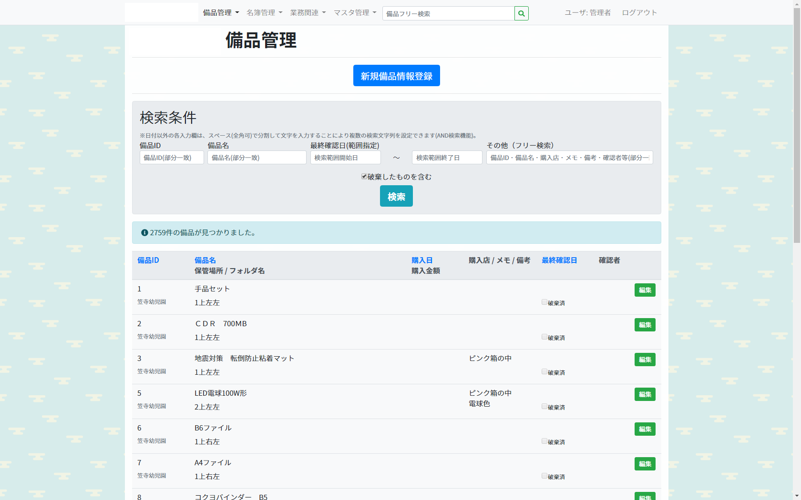Click the scrollbar up arrow
Viewport: 801px width, 500px height.
pos(797,4)
